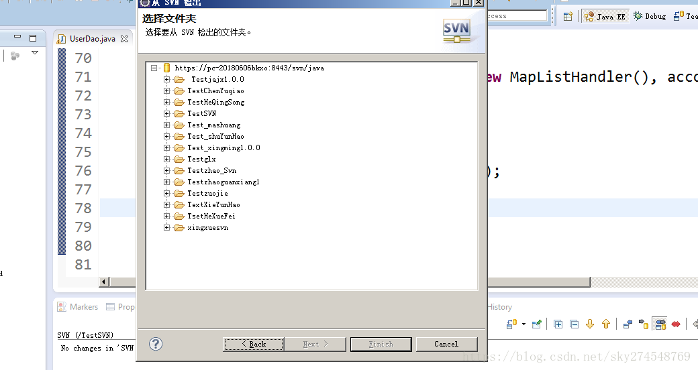Click the Testzhao_Svn folder icon
This screenshot has width=698, height=370.
(x=179, y=170)
